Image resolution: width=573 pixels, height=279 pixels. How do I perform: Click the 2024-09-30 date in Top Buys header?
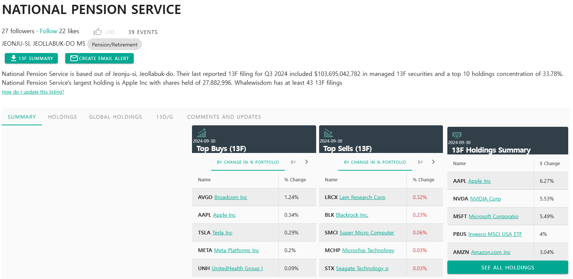click(204, 141)
